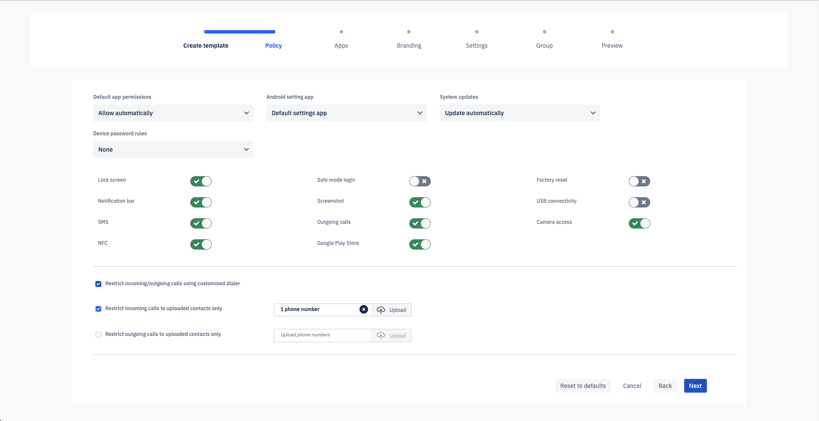819x421 pixels.
Task: Click the 'Google Play Store' label
Action: click(338, 243)
